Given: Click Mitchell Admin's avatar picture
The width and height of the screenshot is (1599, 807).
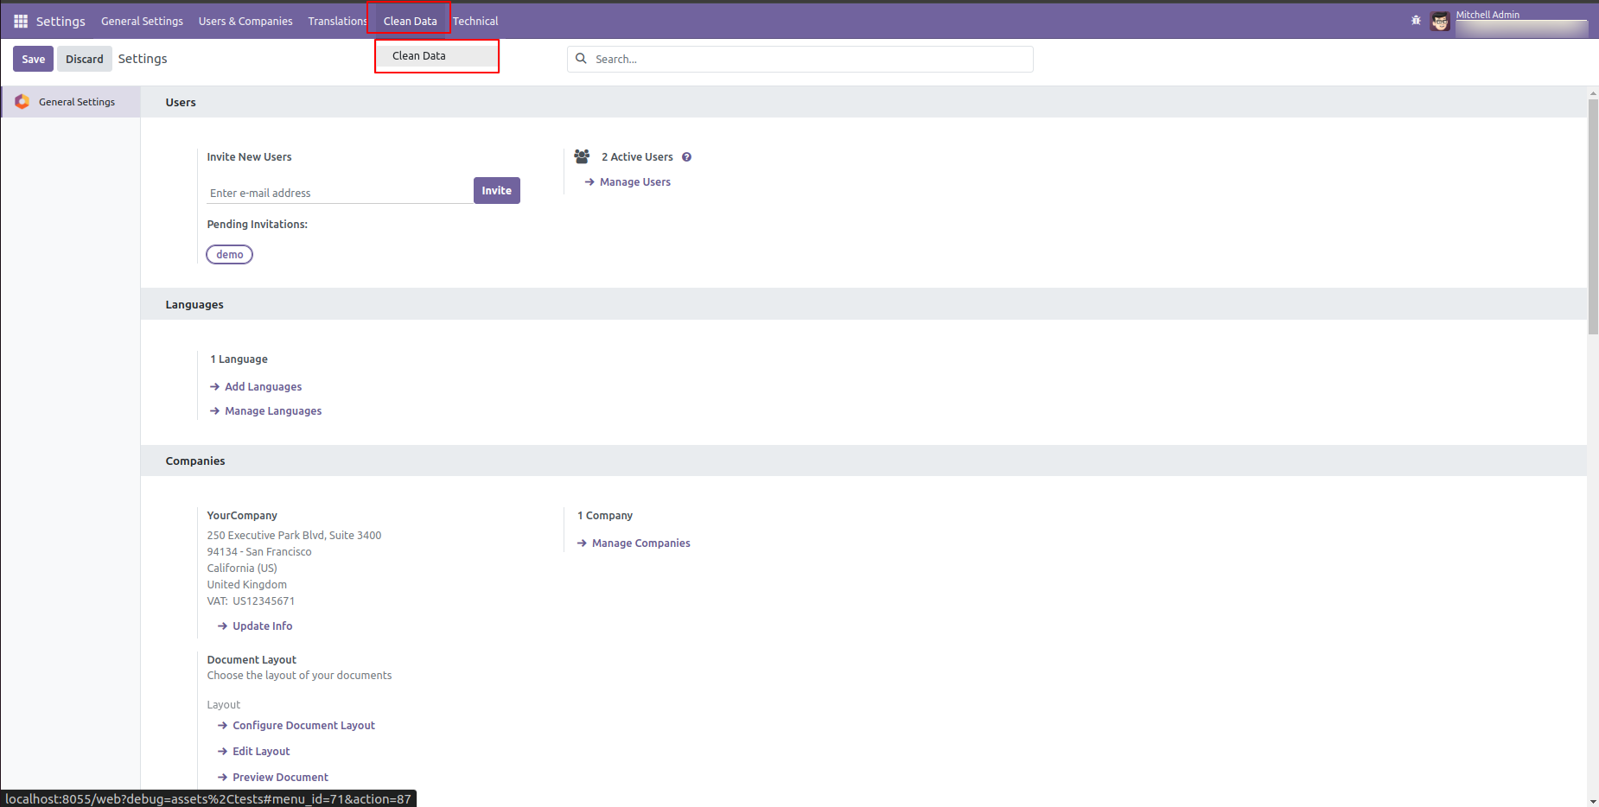Looking at the screenshot, I should 1440,21.
